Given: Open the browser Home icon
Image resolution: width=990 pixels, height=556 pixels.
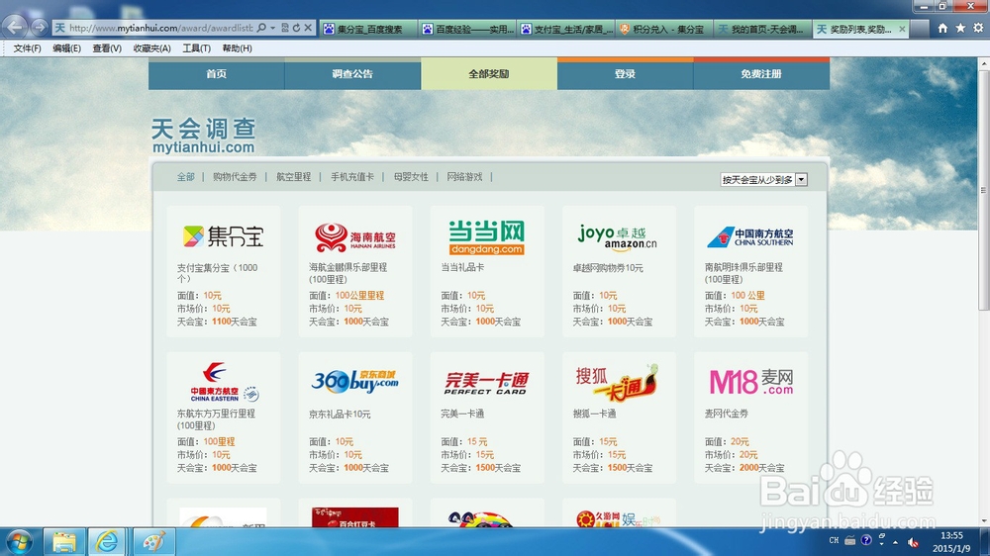Looking at the screenshot, I should tap(942, 28).
